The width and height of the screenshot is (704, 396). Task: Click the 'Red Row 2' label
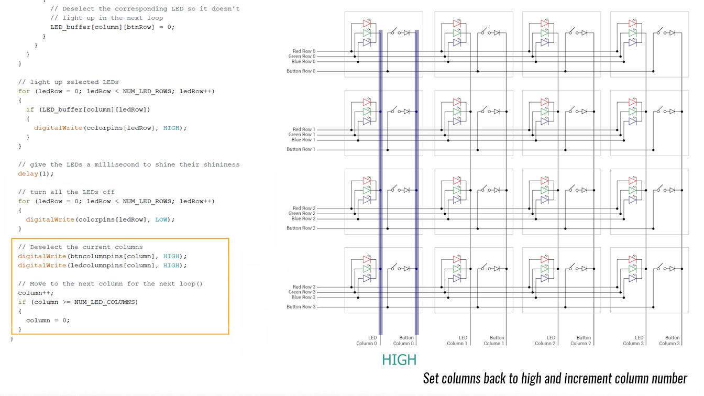click(x=304, y=208)
